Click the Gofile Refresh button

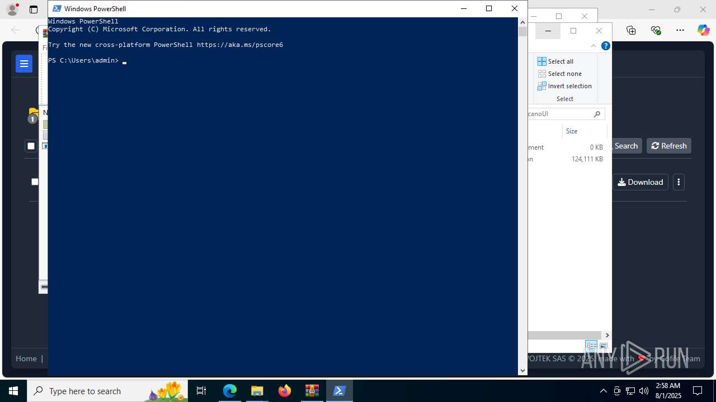point(669,146)
